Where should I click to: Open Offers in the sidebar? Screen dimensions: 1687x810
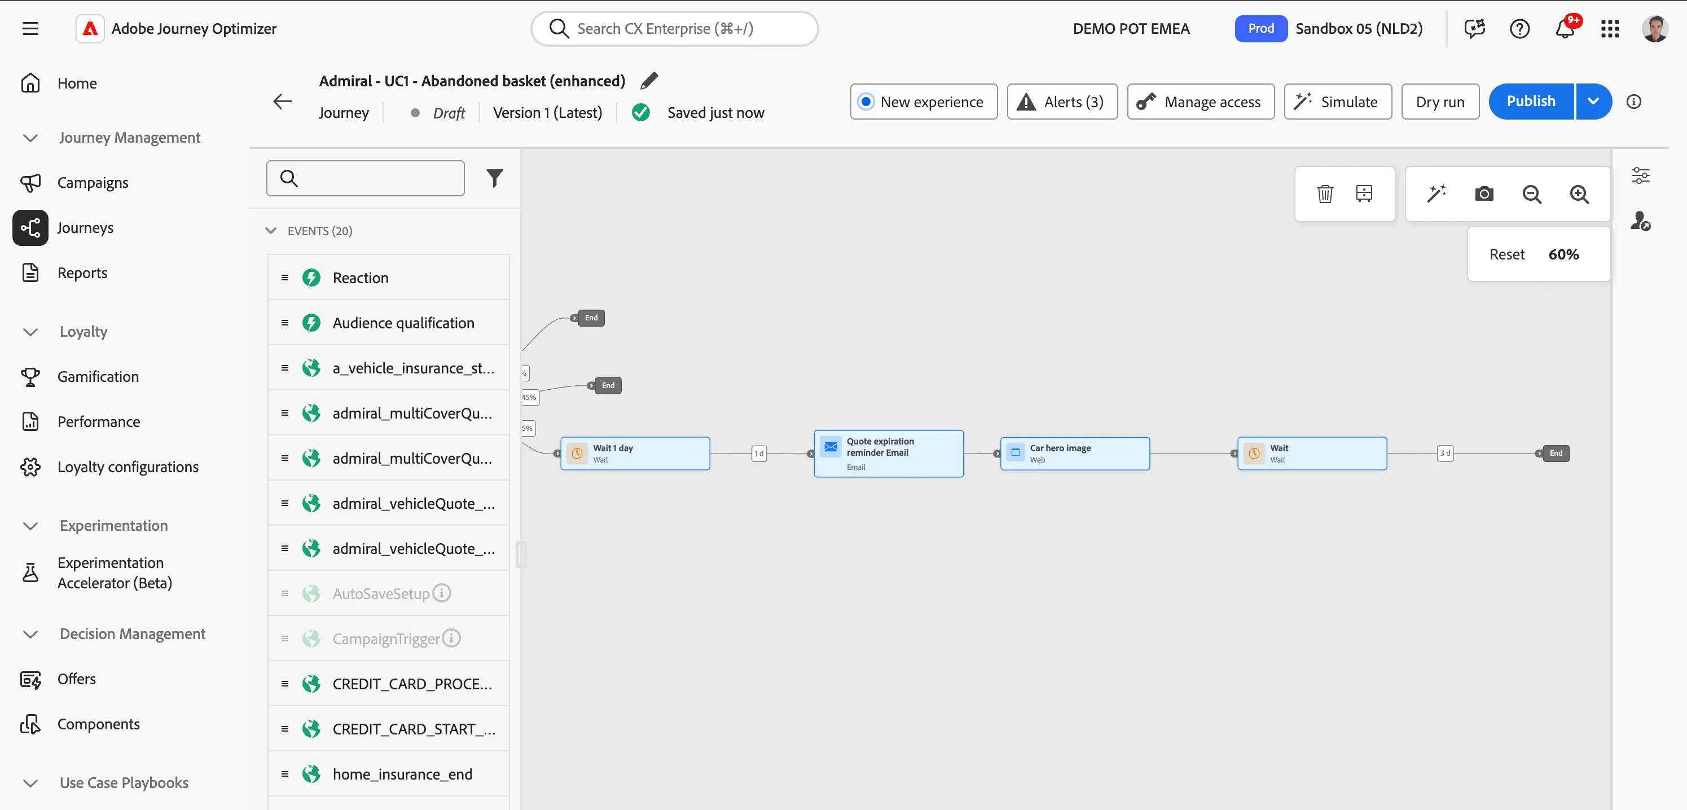point(76,679)
